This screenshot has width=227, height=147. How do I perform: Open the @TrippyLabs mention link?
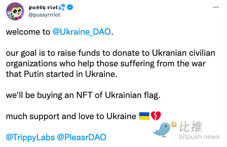point(31,137)
